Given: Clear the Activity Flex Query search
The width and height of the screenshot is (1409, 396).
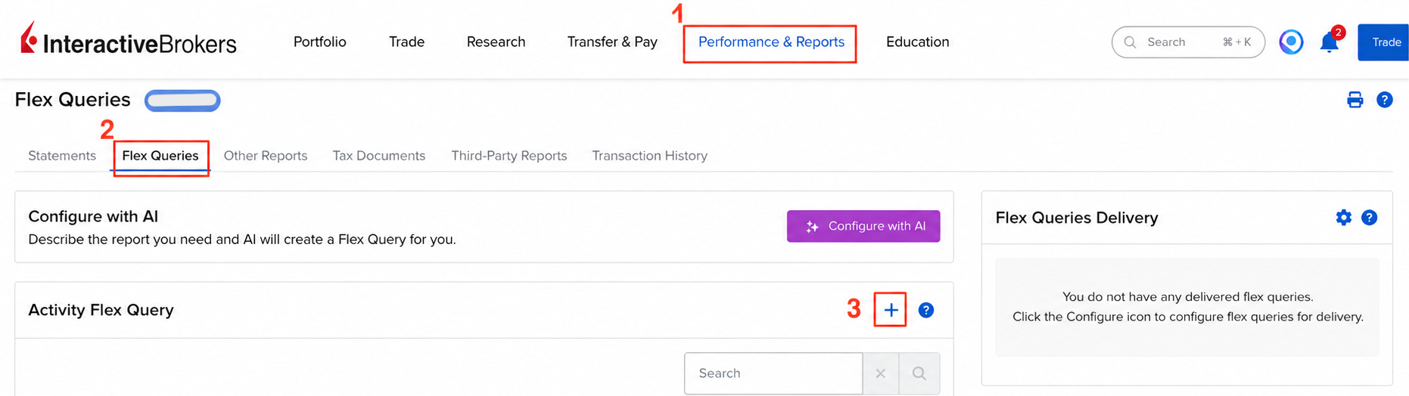Looking at the screenshot, I should click(881, 373).
